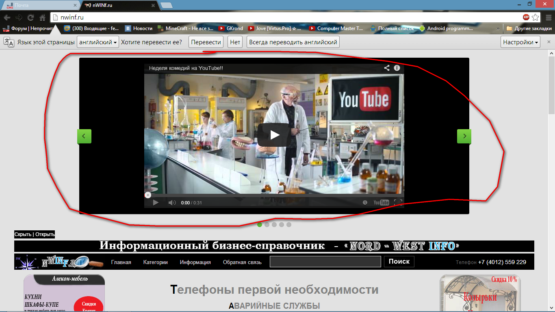Open the (300) Входящие bookmark
The image size is (555, 312).
coord(91,28)
